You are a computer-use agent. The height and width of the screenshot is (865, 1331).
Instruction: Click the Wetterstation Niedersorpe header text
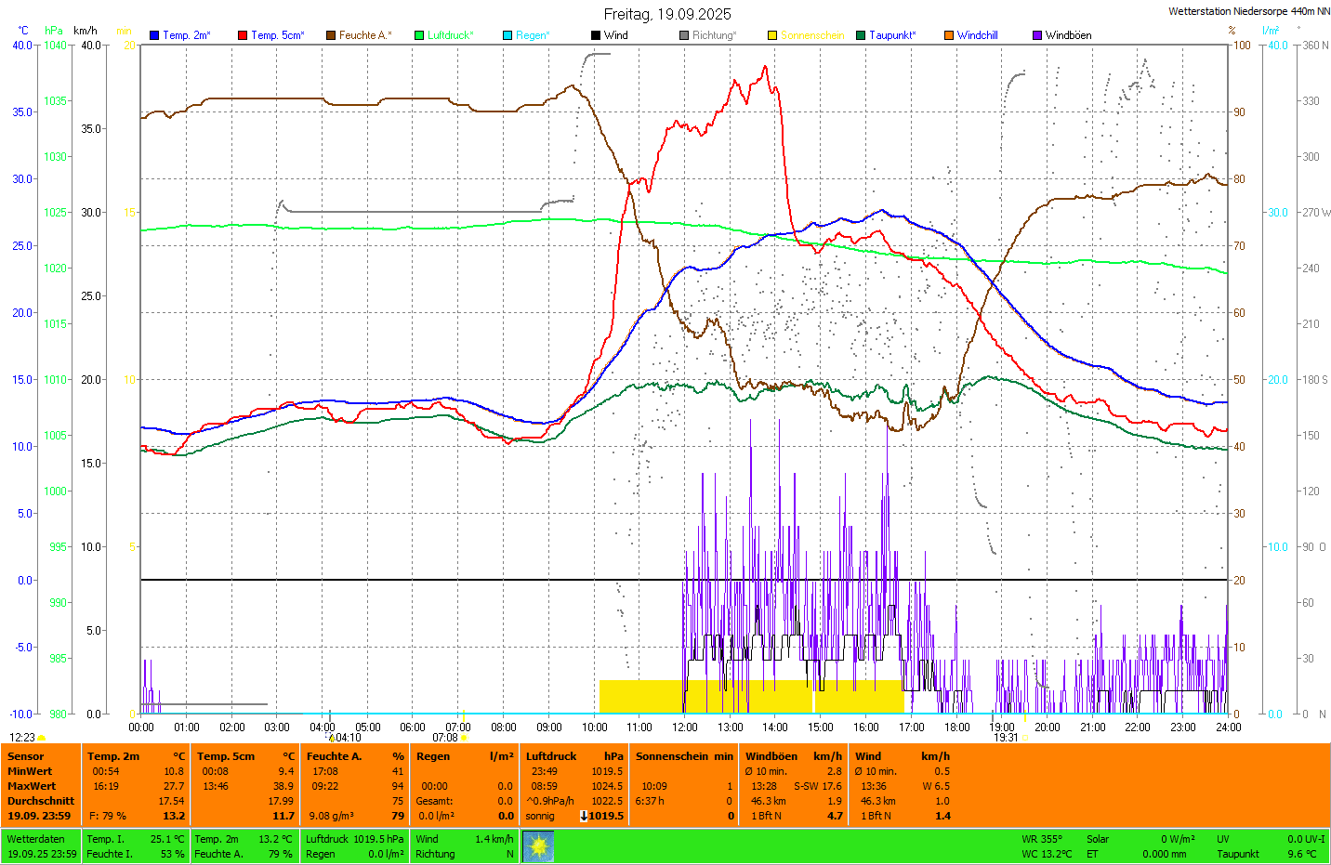tap(1248, 11)
